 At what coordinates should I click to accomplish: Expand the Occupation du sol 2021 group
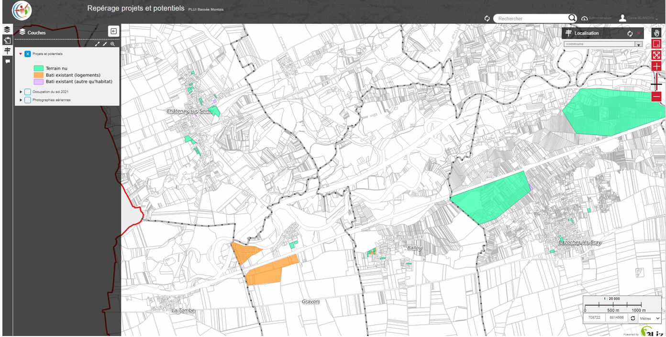coord(21,92)
